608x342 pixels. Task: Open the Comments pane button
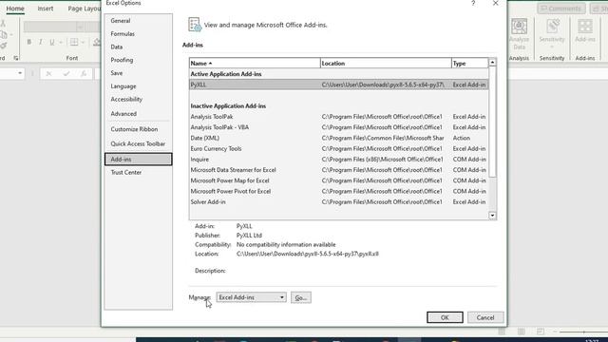pos(561,9)
